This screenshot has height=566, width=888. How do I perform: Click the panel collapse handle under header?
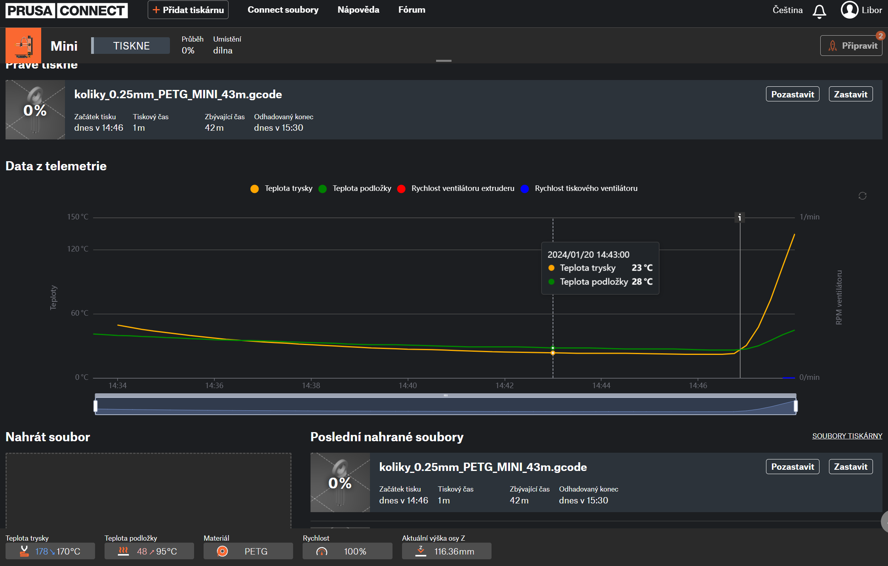point(444,61)
